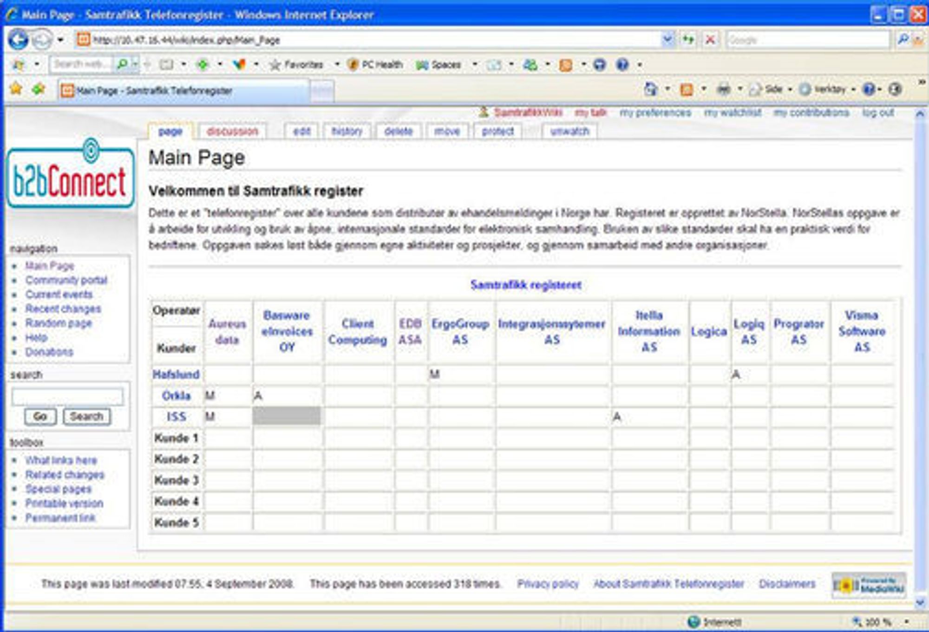Image resolution: width=929 pixels, height=632 pixels.
Task: Click the Add to Favorites star-plus icon
Action: (x=39, y=89)
